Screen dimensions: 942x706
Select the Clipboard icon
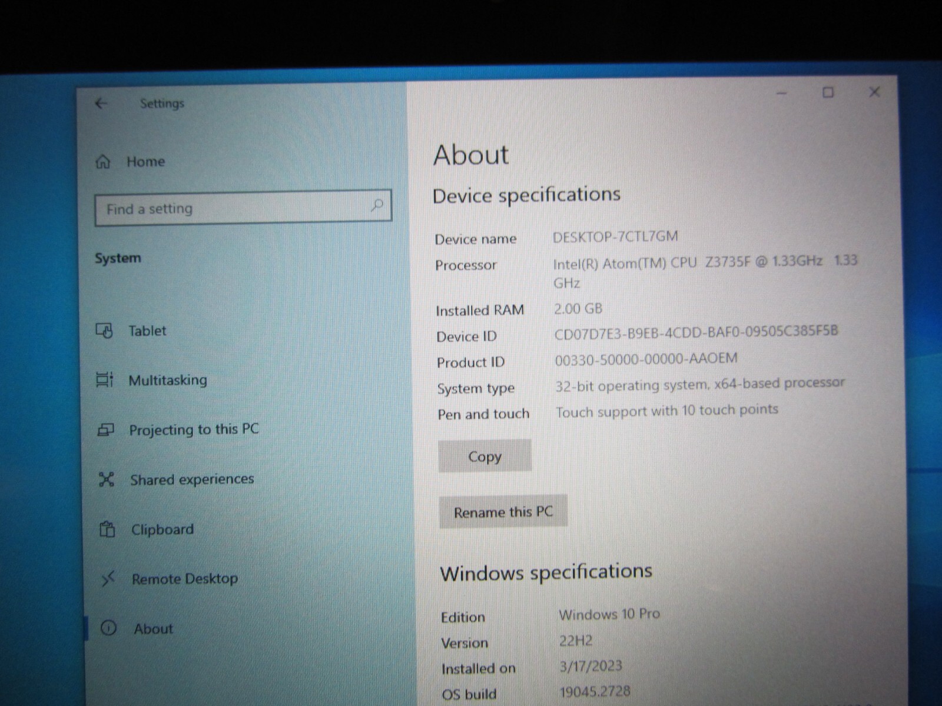107,529
